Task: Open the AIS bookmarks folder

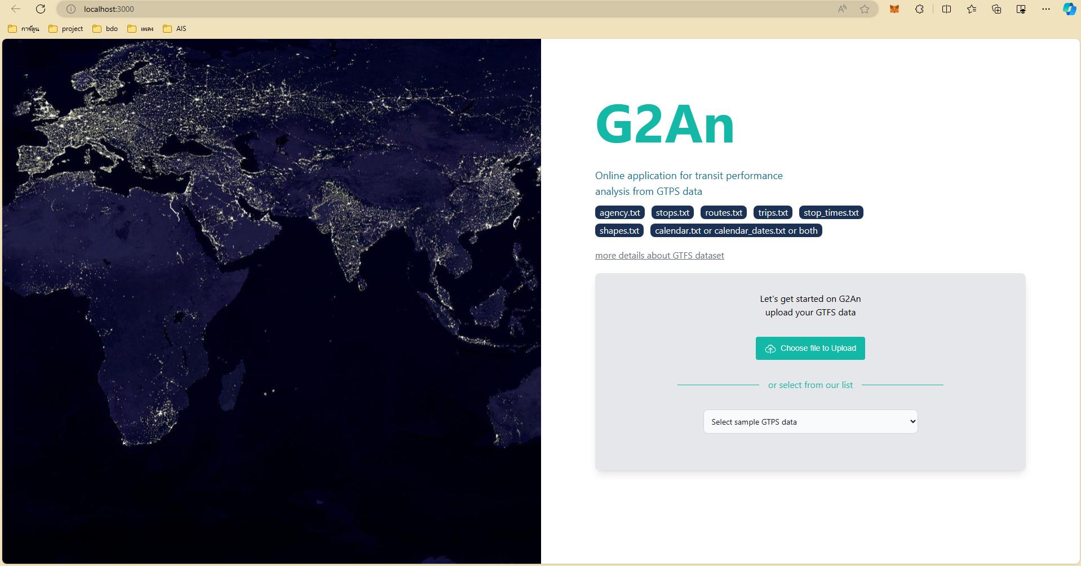Action: (175, 29)
